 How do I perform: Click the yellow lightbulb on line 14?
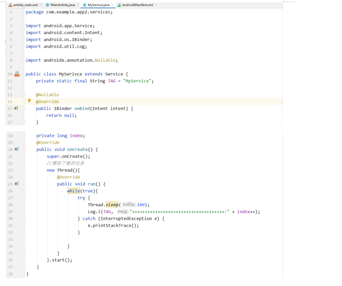coord(29,101)
